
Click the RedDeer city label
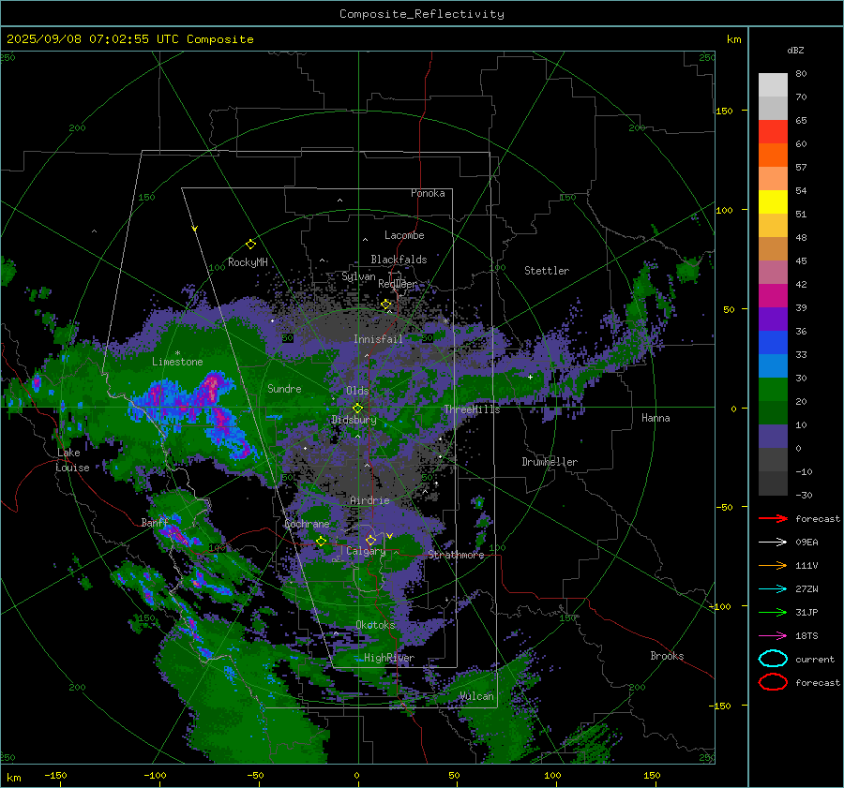398,284
